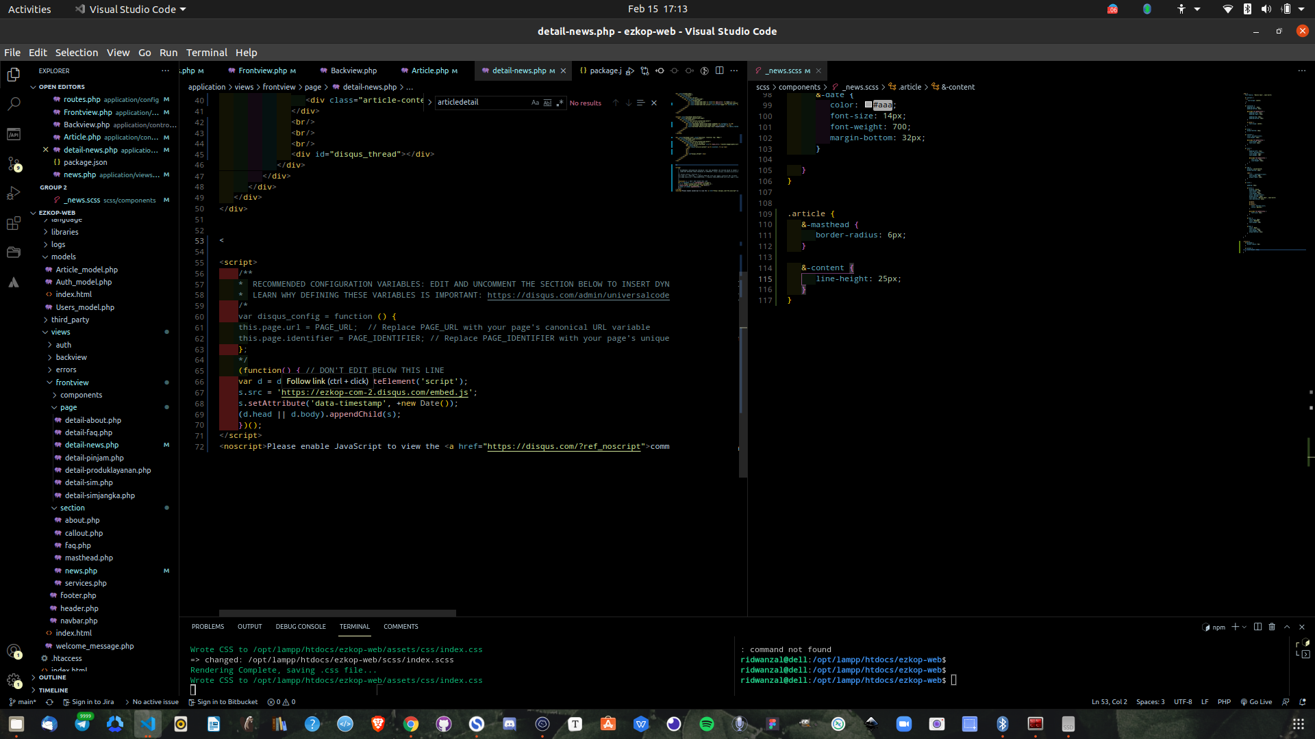Follow the disqus universalcode link
The width and height of the screenshot is (1315, 739).
point(577,295)
